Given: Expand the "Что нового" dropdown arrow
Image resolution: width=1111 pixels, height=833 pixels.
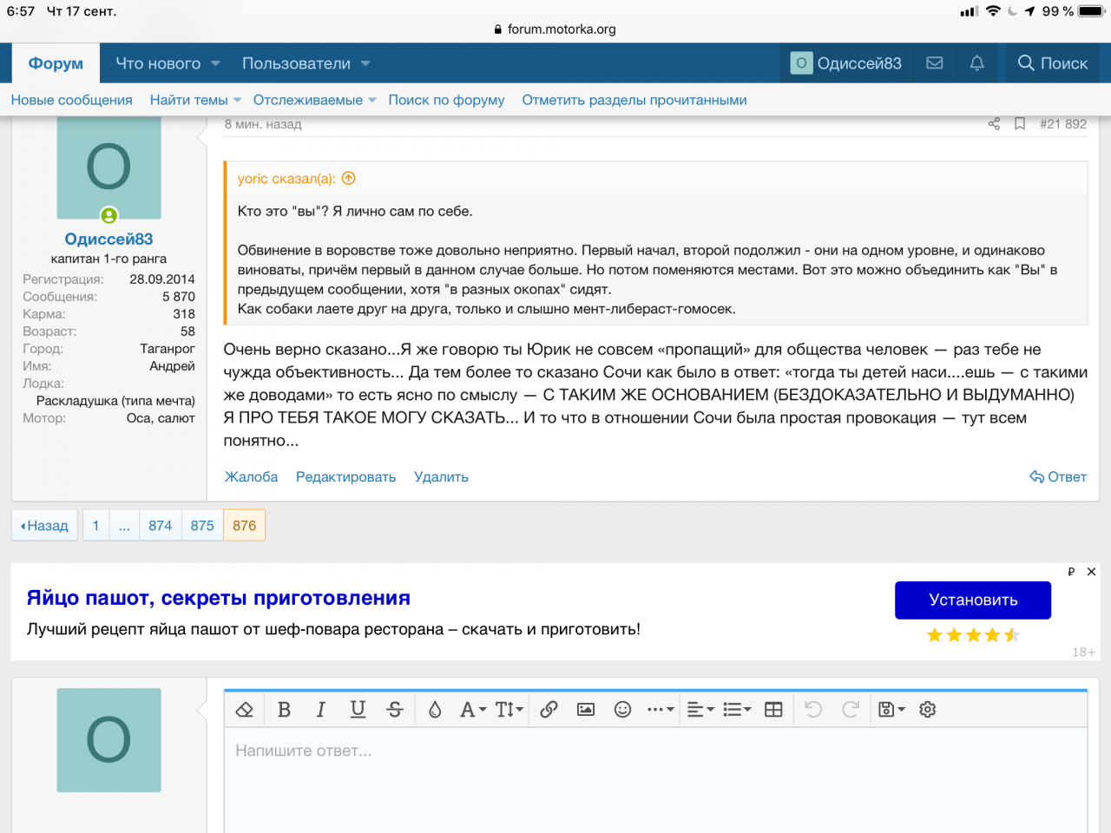Looking at the screenshot, I should point(216,63).
